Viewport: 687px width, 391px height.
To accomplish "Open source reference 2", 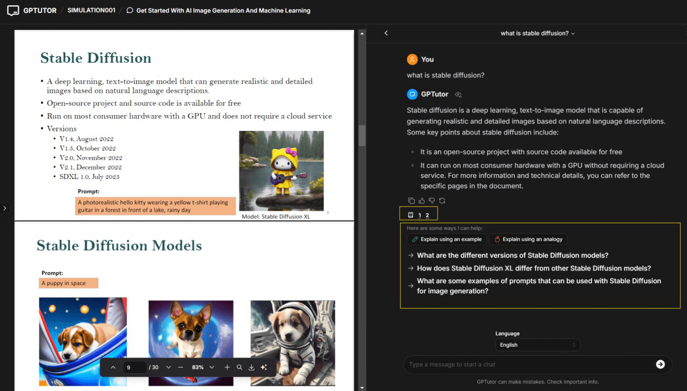I will click(427, 215).
